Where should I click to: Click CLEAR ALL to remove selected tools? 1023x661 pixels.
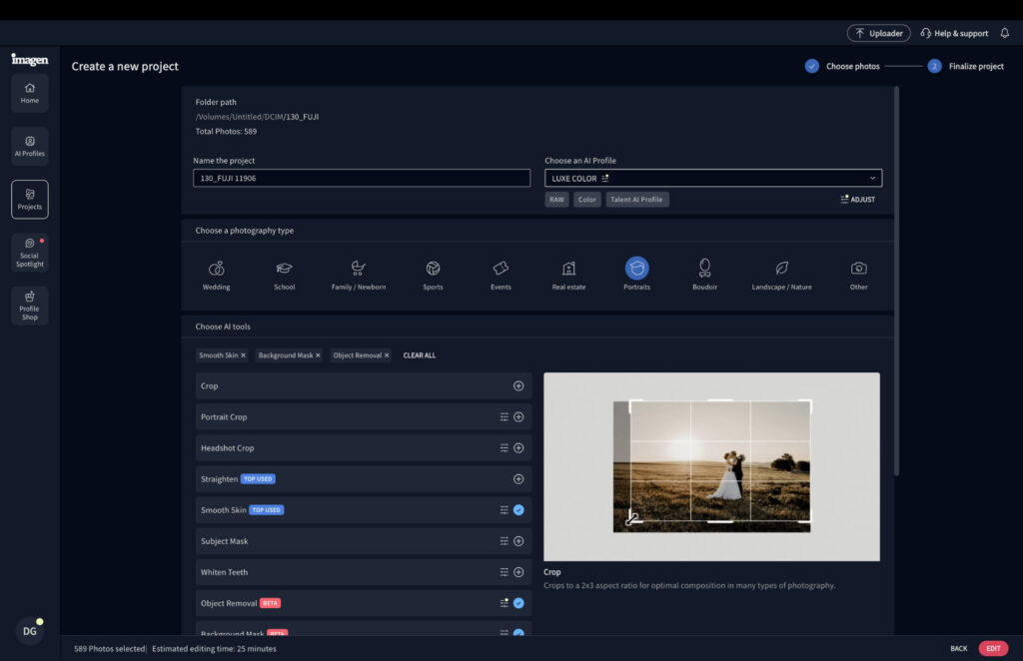[x=419, y=354]
